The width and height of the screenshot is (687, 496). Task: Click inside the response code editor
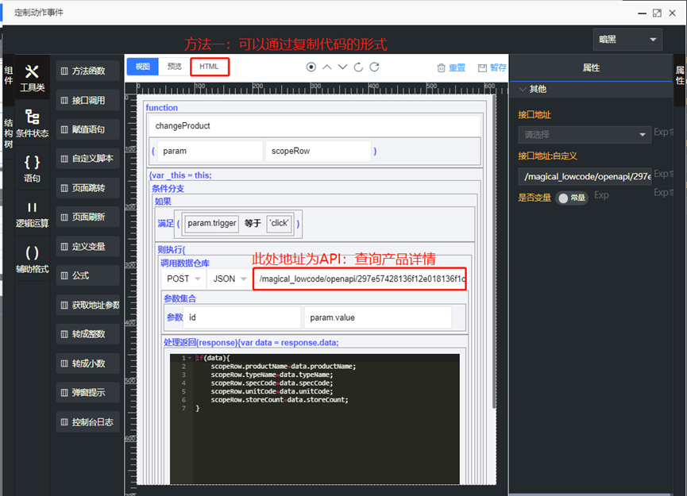[x=315, y=418]
